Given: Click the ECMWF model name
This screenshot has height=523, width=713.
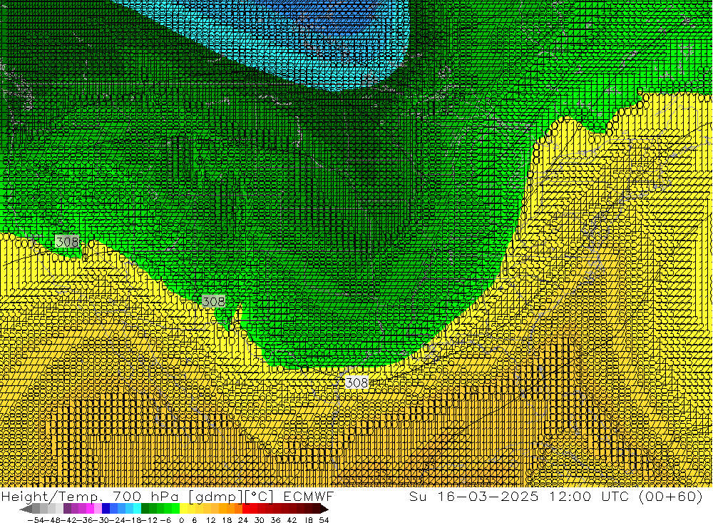Looking at the screenshot, I should pos(308,496).
